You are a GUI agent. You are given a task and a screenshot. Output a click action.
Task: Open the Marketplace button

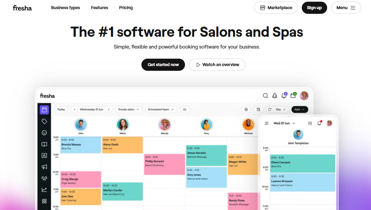(x=276, y=8)
